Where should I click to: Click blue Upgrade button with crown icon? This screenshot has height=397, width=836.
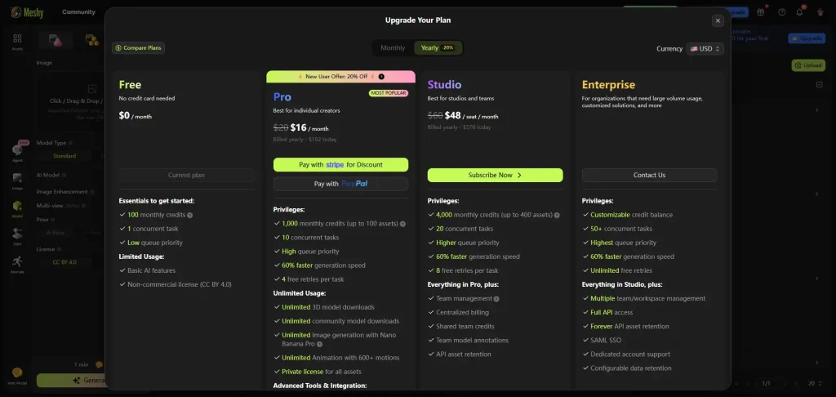click(806, 38)
